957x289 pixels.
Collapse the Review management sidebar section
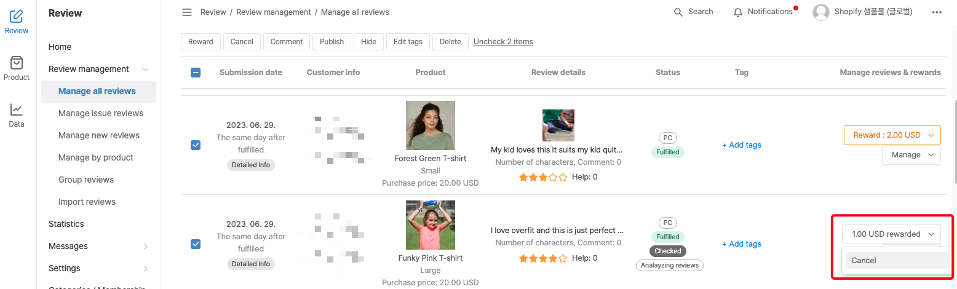[x=146, y=69]
